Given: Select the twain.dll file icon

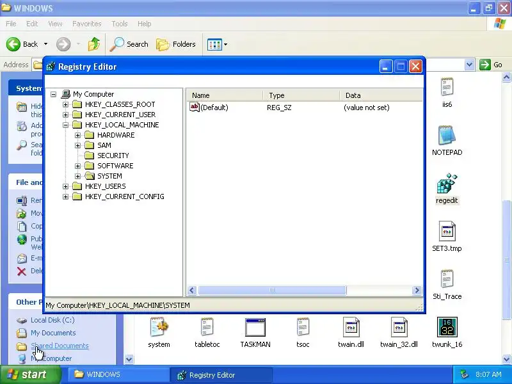Looking at the screenshot, I should [351, 327].
